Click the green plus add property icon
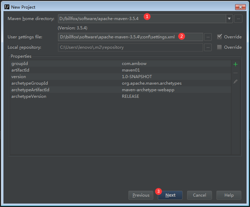This screenshot has height=207, width=250. point(235,64)
